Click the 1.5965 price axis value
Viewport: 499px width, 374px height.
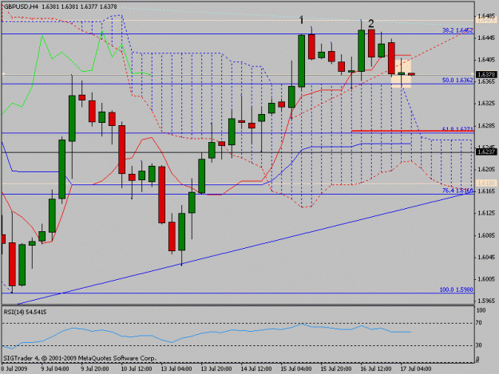click(x=486, y=301)
